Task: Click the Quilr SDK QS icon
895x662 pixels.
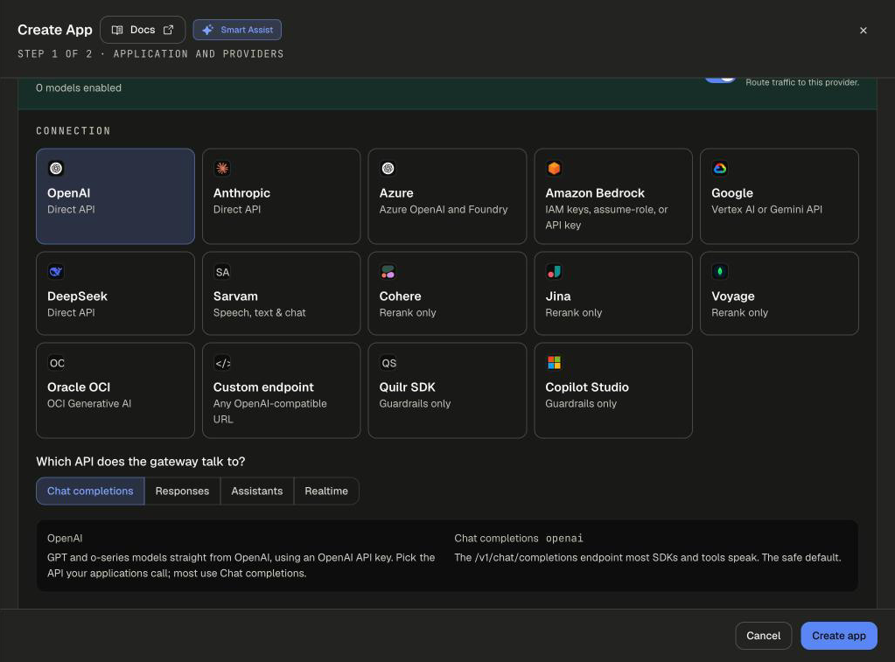Action: click(x=388, y=363)
